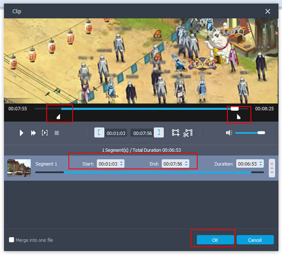Click the 00:07:56 end field beside the bracket
The width and height of the screenshot is (282, 255).
[x=142, y=133]
